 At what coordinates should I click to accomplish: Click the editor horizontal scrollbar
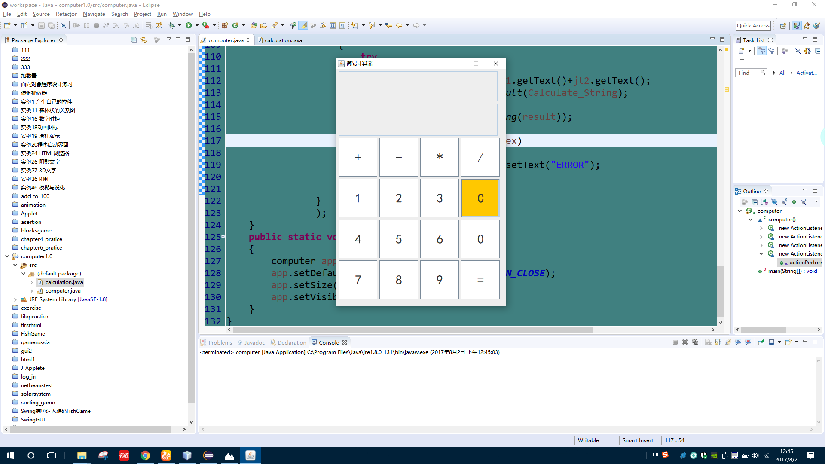click(412, 330)
